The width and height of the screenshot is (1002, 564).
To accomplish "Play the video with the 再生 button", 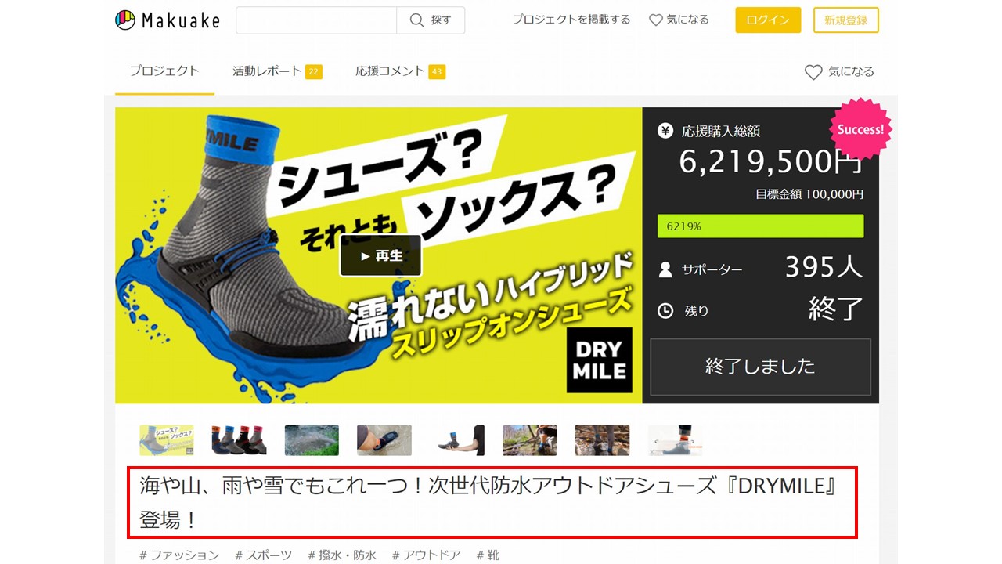I will tap(380, 255).
